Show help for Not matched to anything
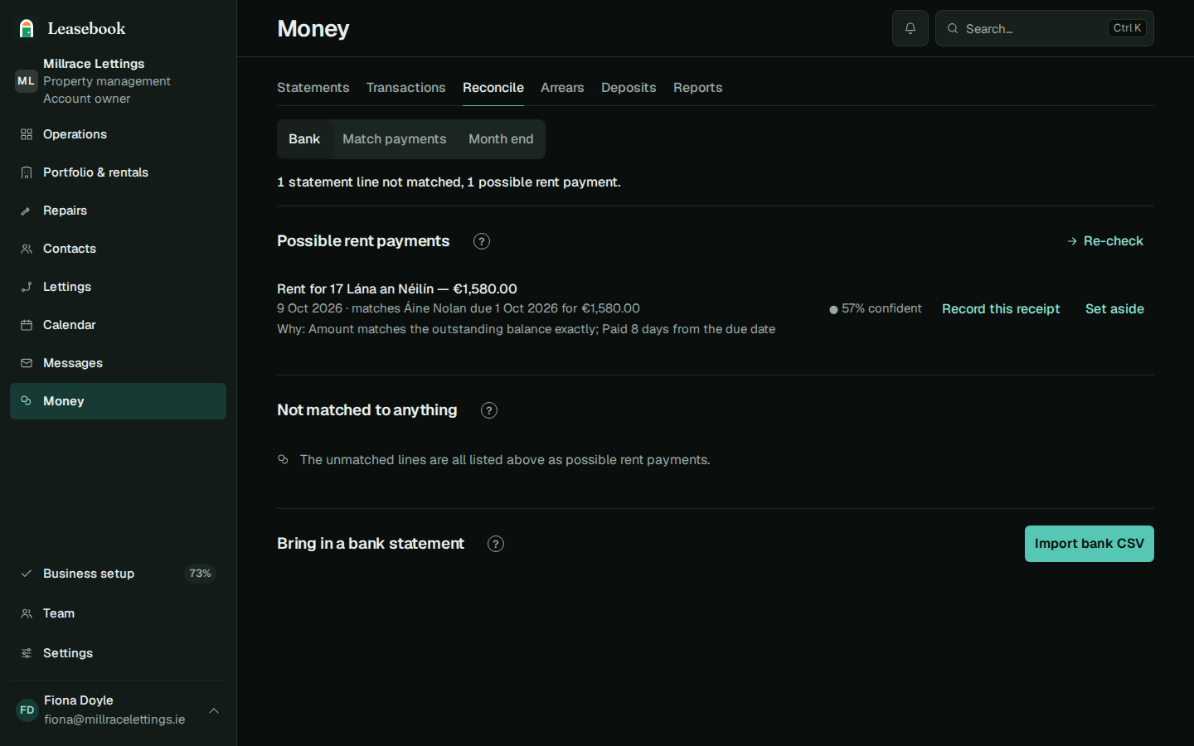 click(489, 410)
